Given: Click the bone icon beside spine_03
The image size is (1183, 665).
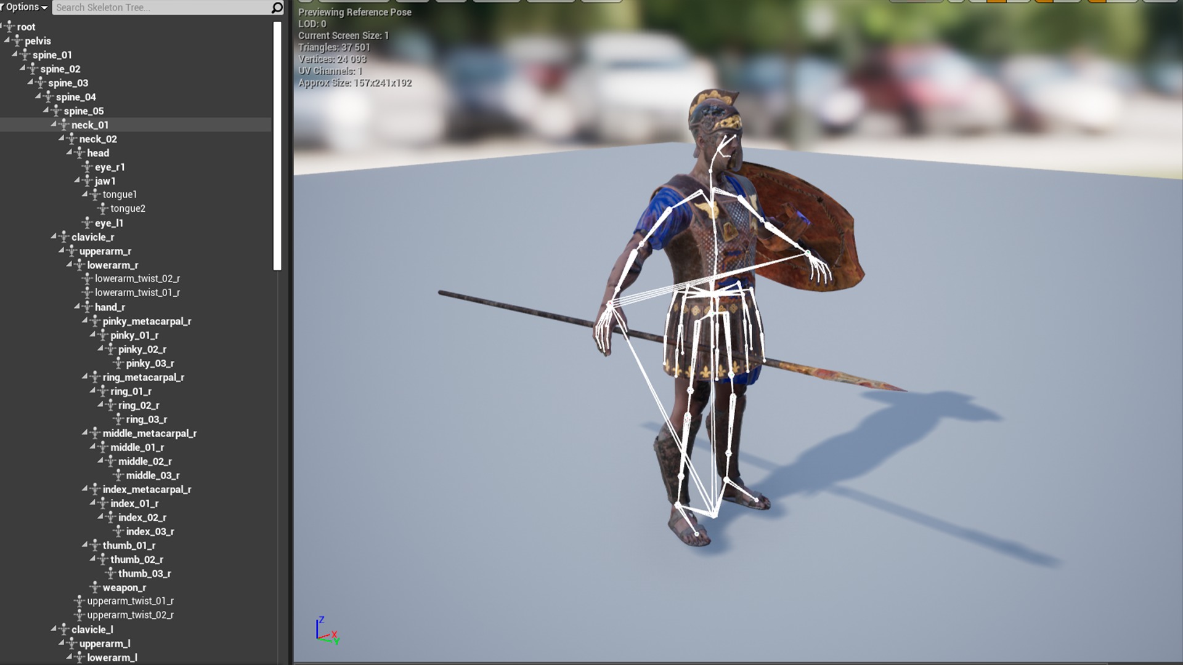Looking at the screenshot, I should (41, 83).
